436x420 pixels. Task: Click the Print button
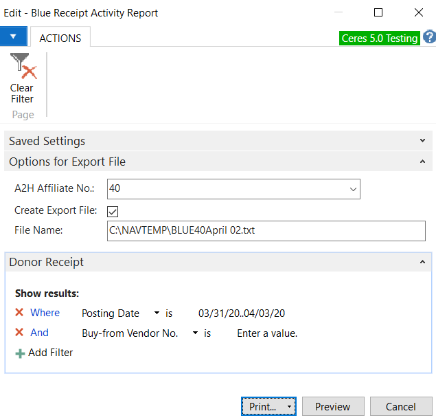[262, 407]
